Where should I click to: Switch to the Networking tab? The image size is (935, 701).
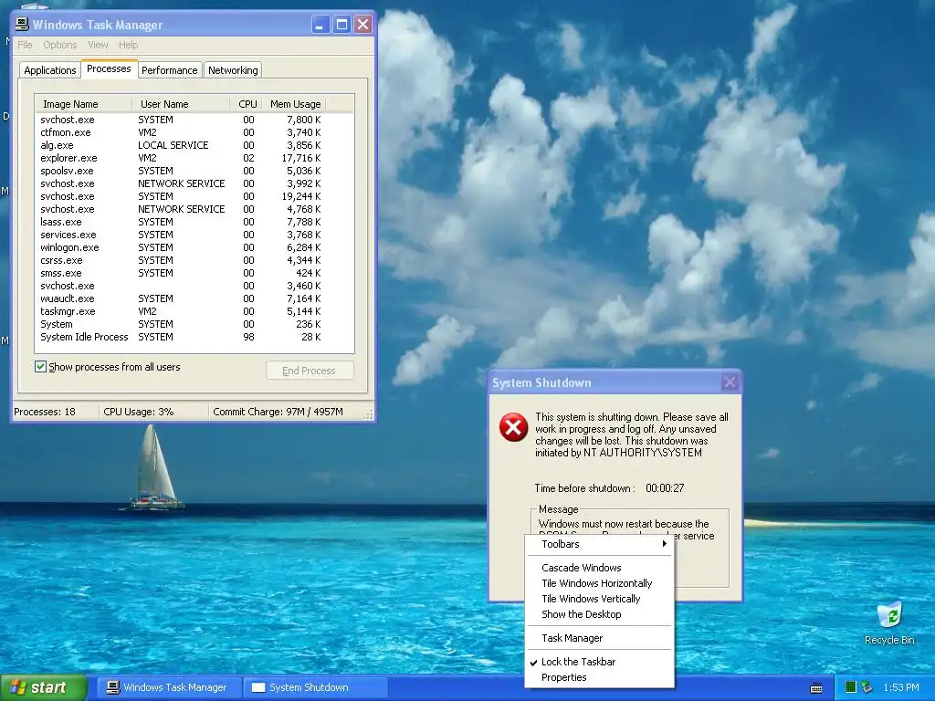click(x=233, y=70)
